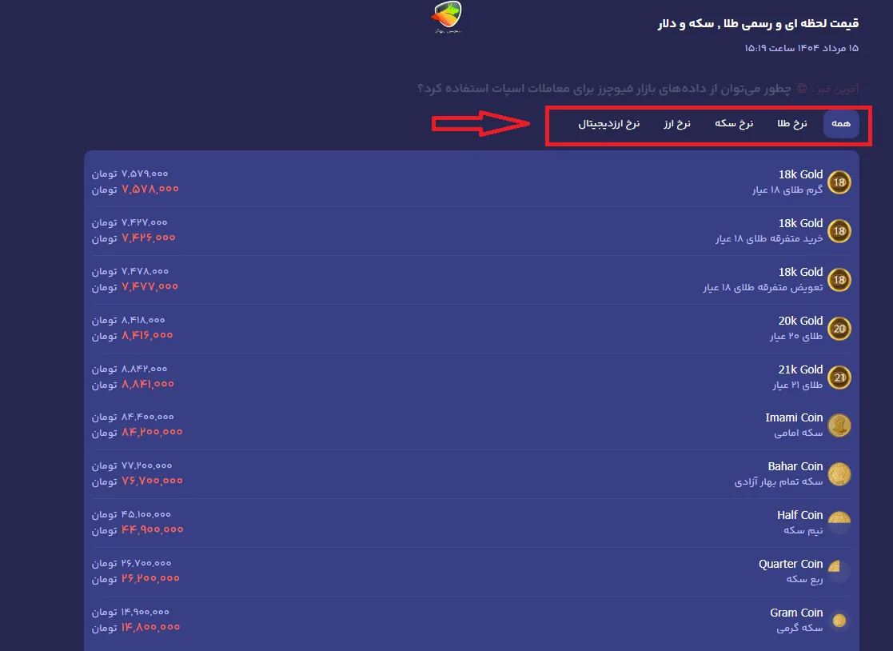Click the Bahar Coin سکه تمام بهار آزادی label
Image resolution: width=893 pixels, height=651 pixels.
[x=778, y=482]
